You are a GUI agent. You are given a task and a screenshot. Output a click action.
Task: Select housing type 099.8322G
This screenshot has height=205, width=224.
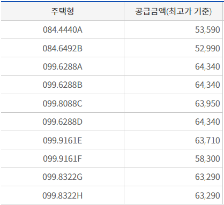63,177
